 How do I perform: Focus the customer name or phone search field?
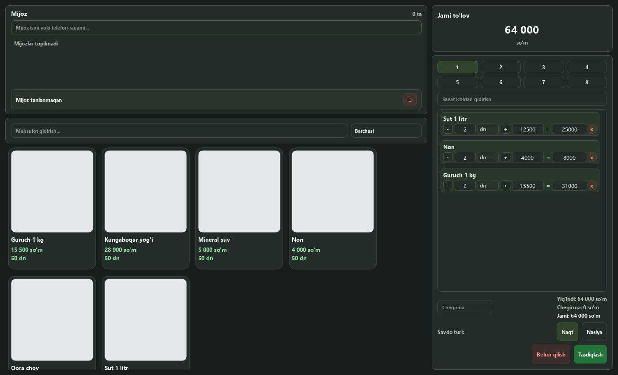(216, 27)
